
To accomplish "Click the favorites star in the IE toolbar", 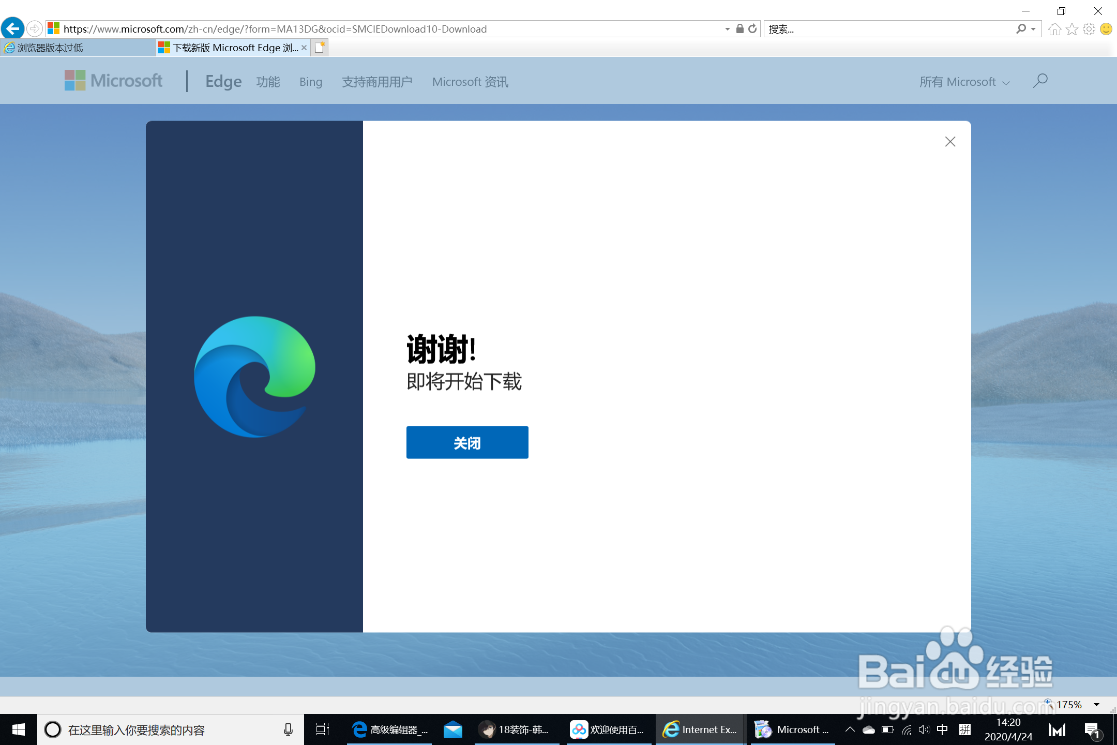I will [x=1071, y=28].
